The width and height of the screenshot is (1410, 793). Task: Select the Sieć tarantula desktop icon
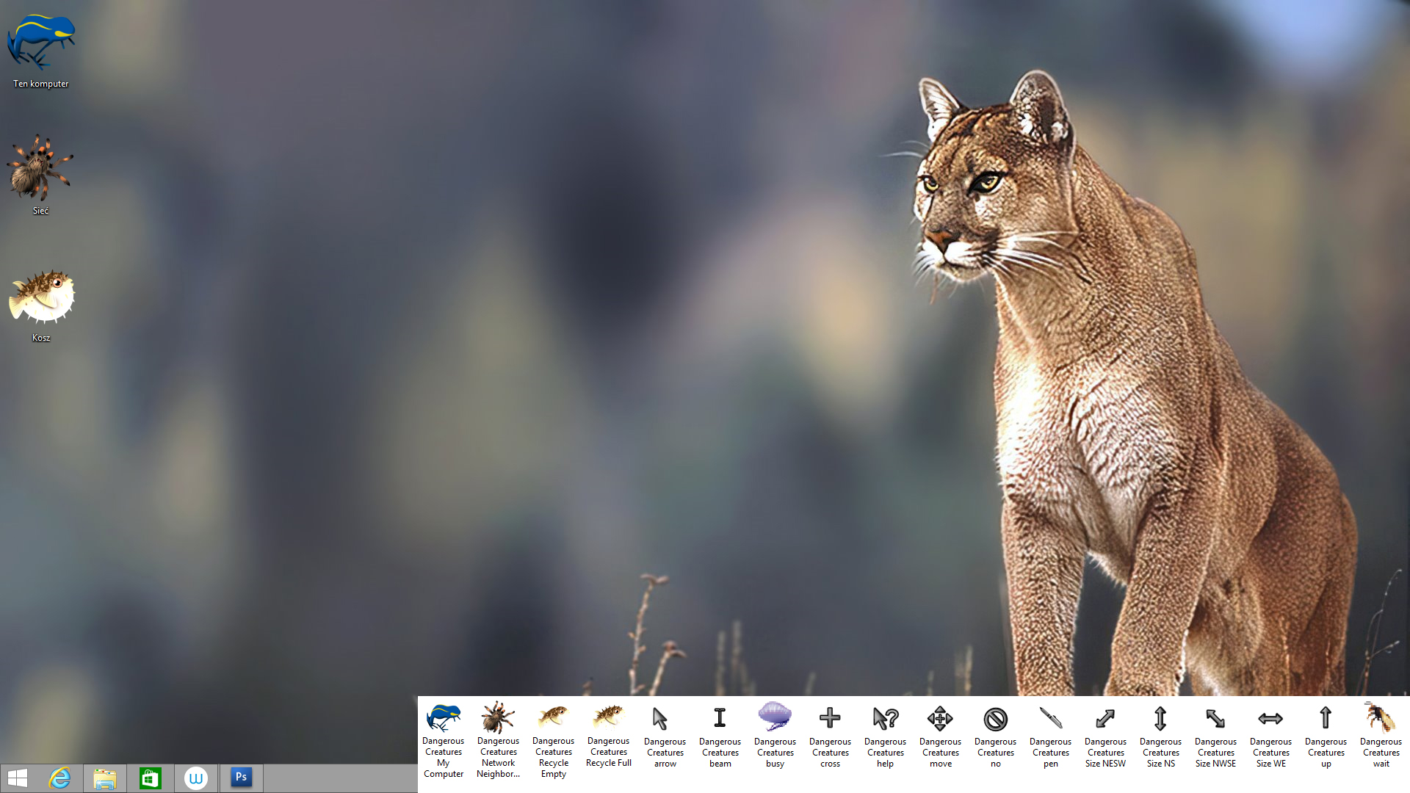click(40, 167)
